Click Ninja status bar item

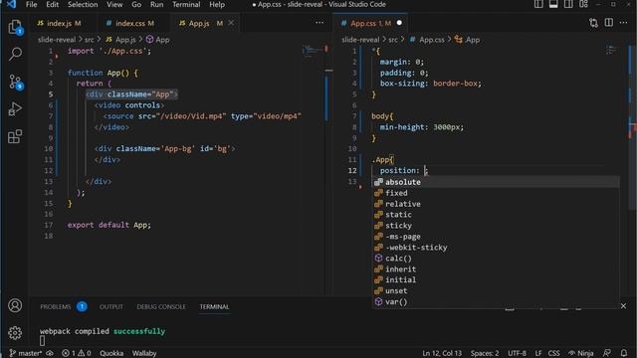click(581, 353)
